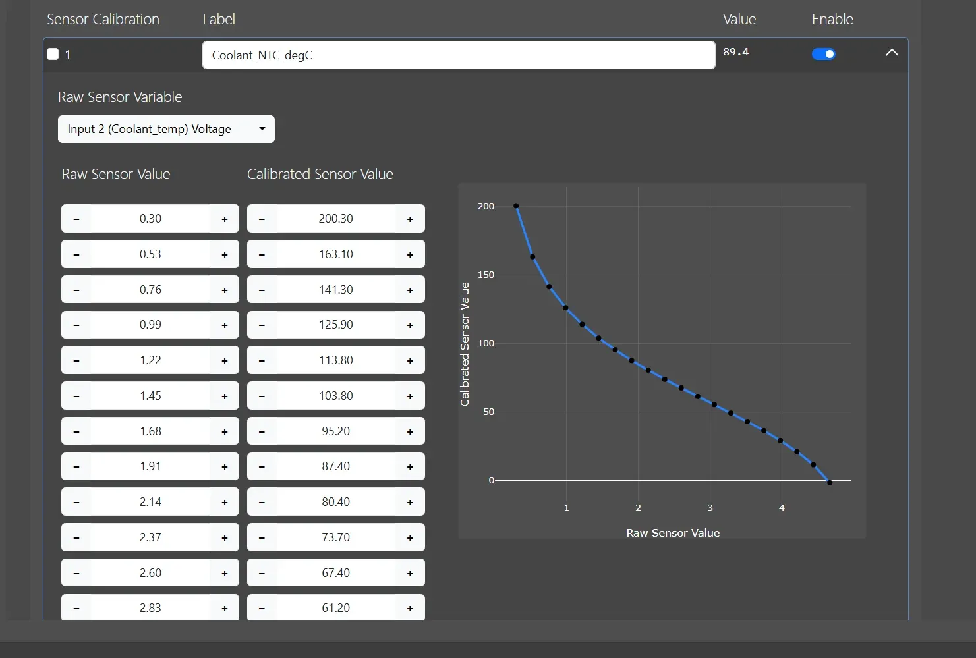Increase calibrated value 87.40

click(410, 466)
